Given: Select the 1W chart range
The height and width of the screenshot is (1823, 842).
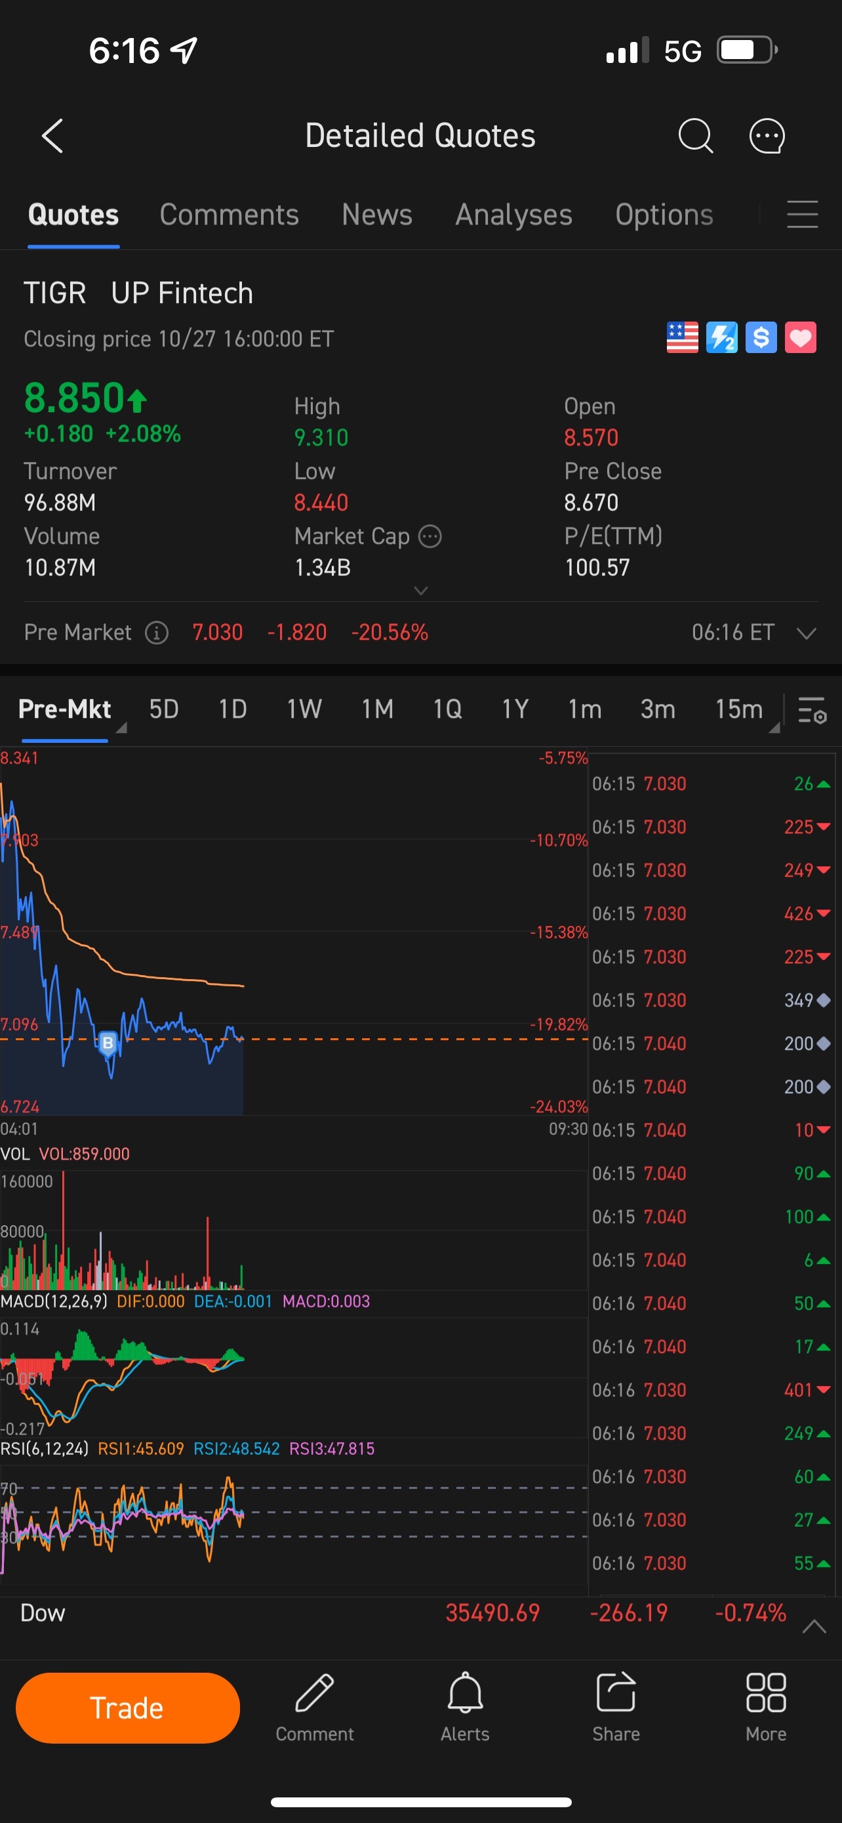Looking at the screenshot, I should pos(304,709).
